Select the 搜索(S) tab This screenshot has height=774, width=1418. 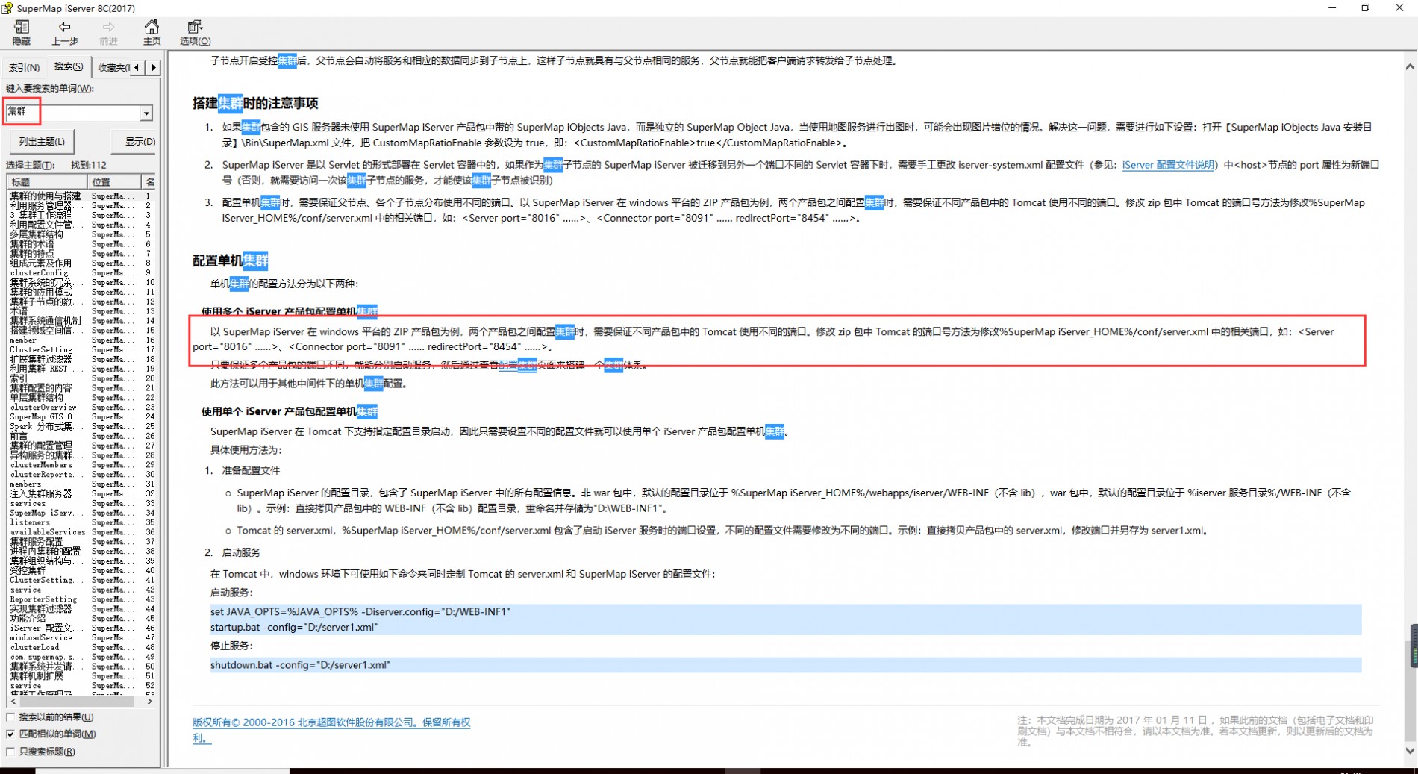click(69, 66)
